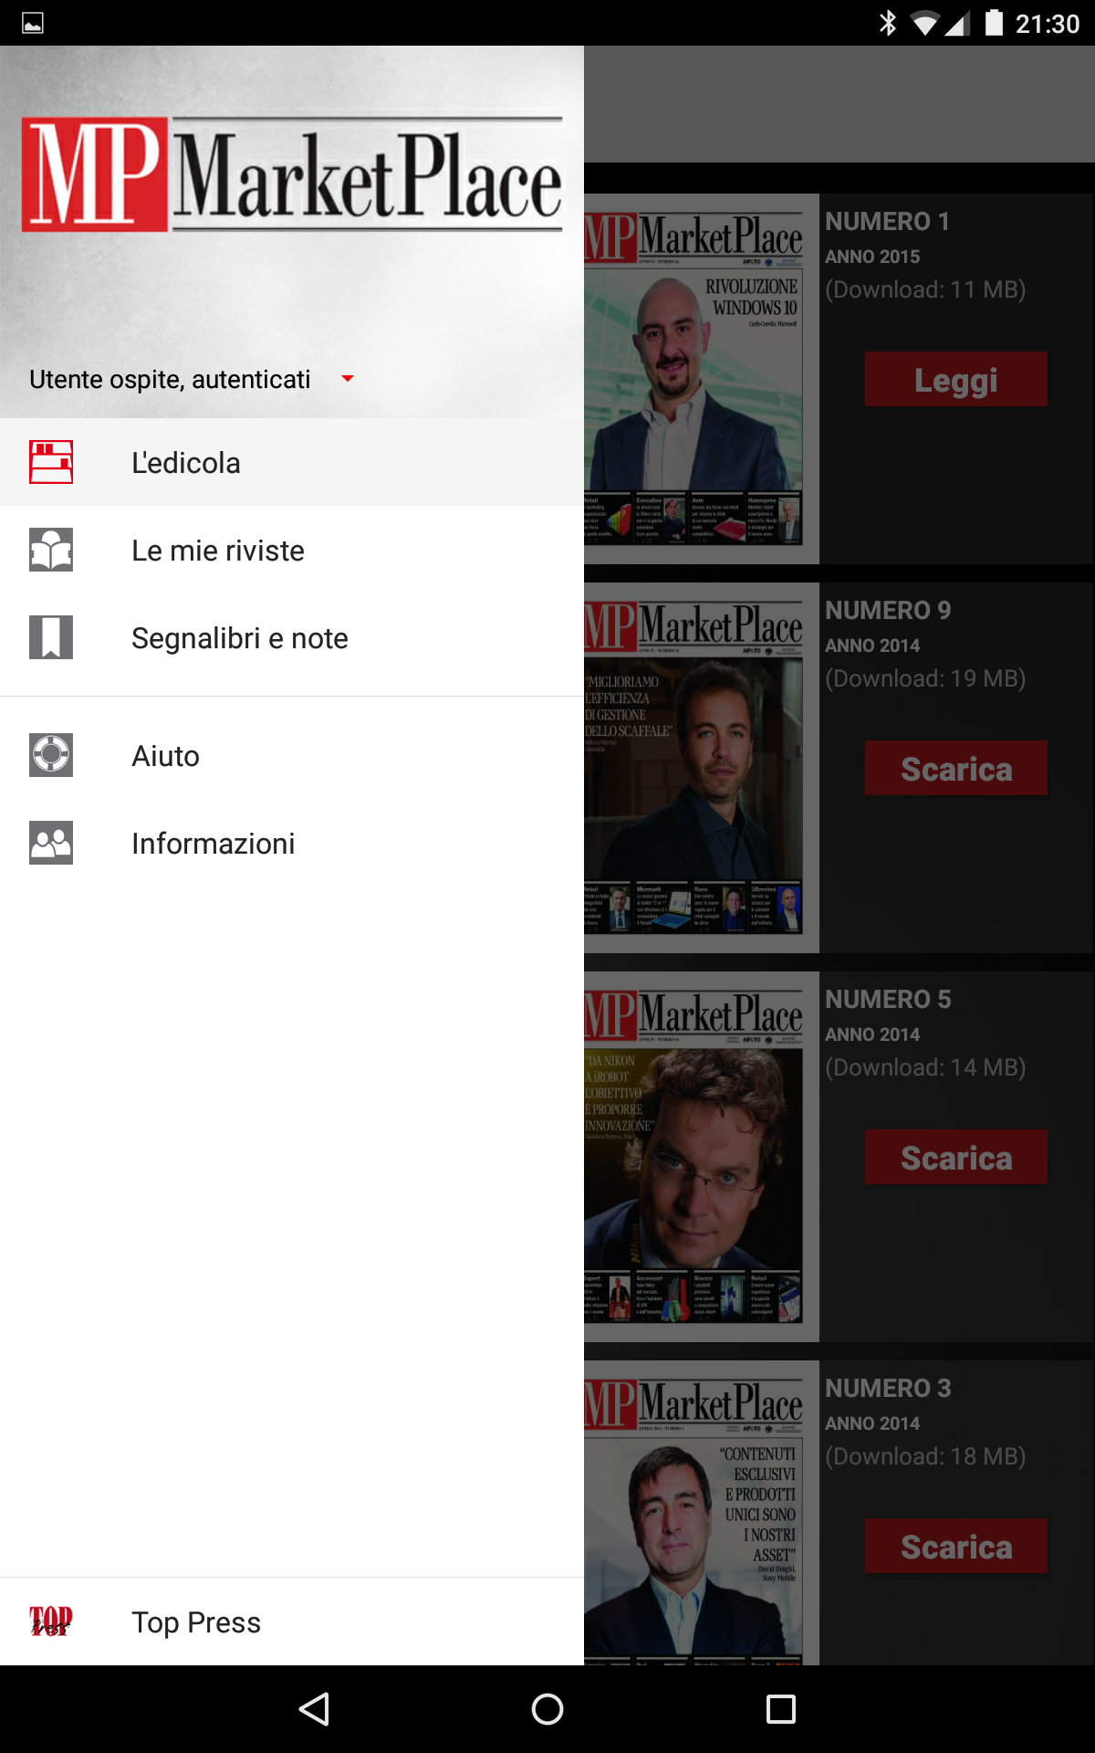Open the L'edicola menu entry
The height and width of the screenshot is (1753, 1095).
pos(292,462)
